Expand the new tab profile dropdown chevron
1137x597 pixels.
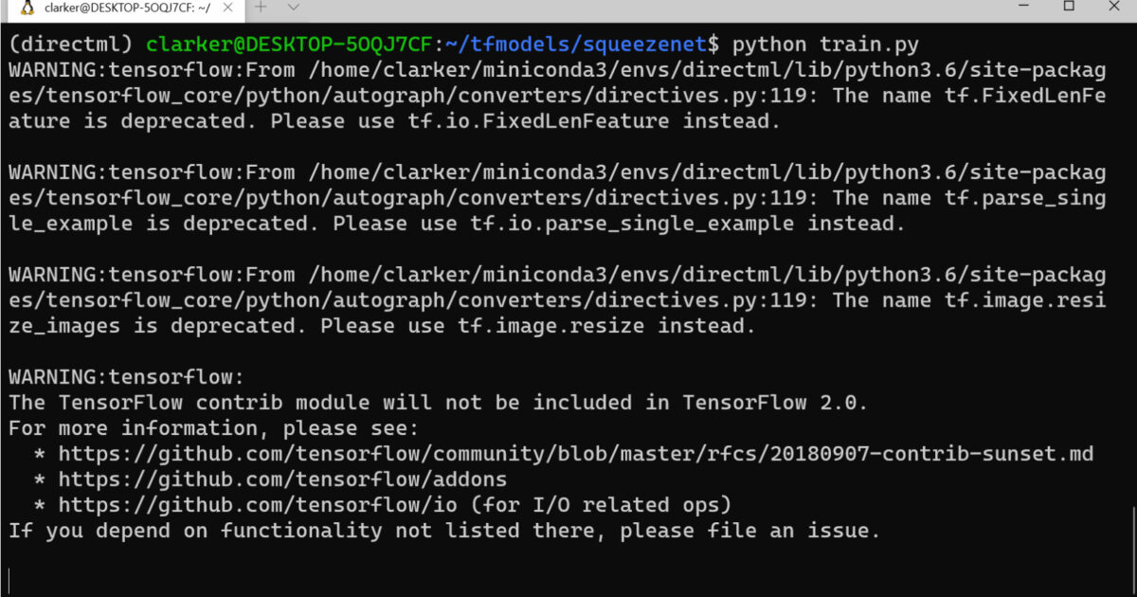(x=294, y=7)
